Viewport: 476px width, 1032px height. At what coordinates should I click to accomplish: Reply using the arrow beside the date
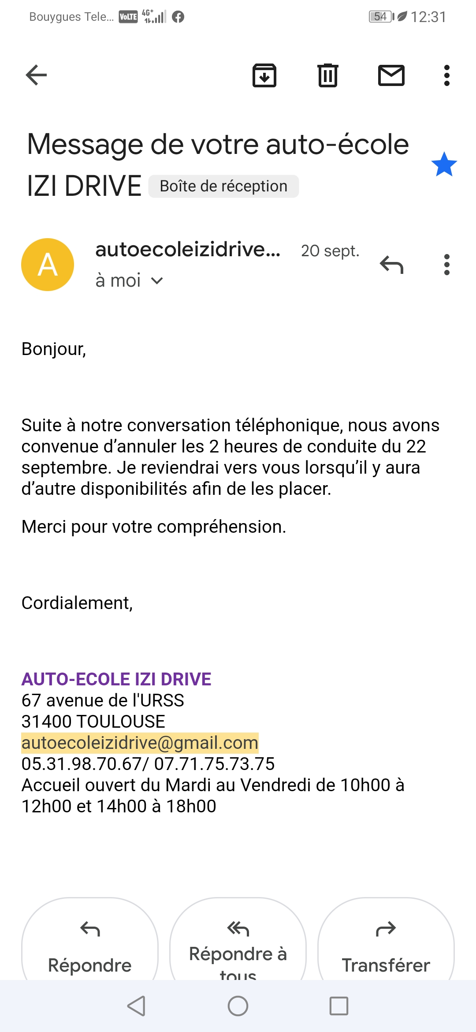[391, 265]
